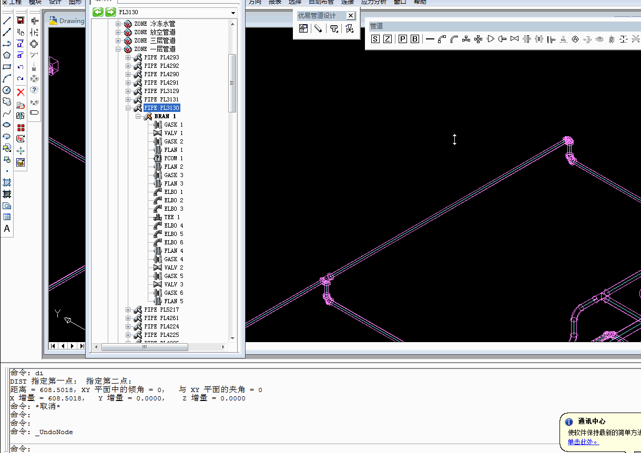Click the first-layout navigation arrow below drawing
The image size is (641, 453).
(53, 346)
